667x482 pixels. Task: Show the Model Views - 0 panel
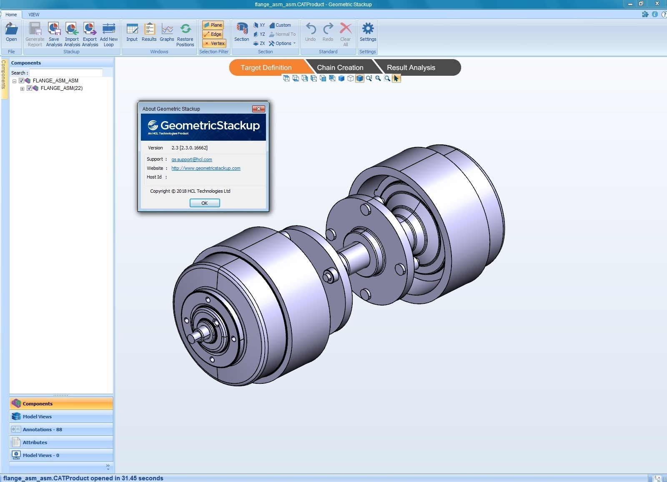(x=61, y=455)
